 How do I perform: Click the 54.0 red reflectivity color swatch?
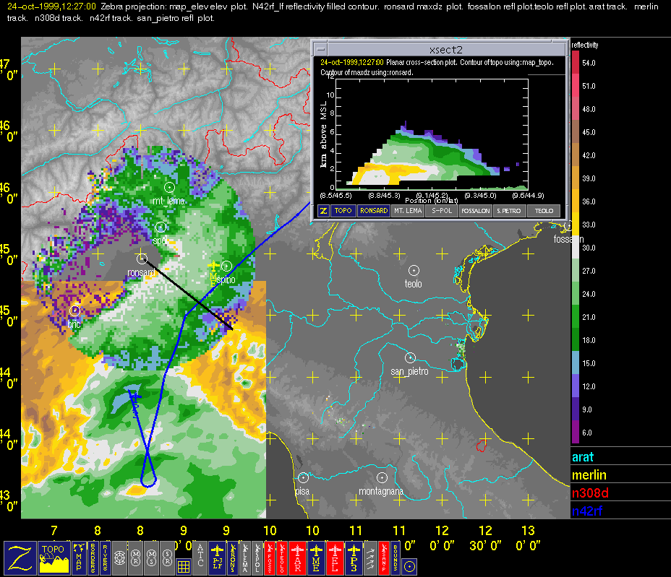576,63
